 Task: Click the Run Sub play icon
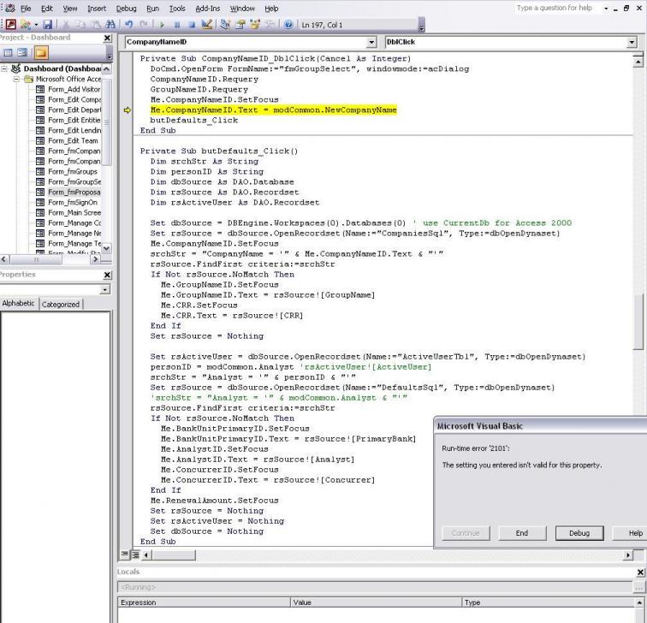click(160, 25)
